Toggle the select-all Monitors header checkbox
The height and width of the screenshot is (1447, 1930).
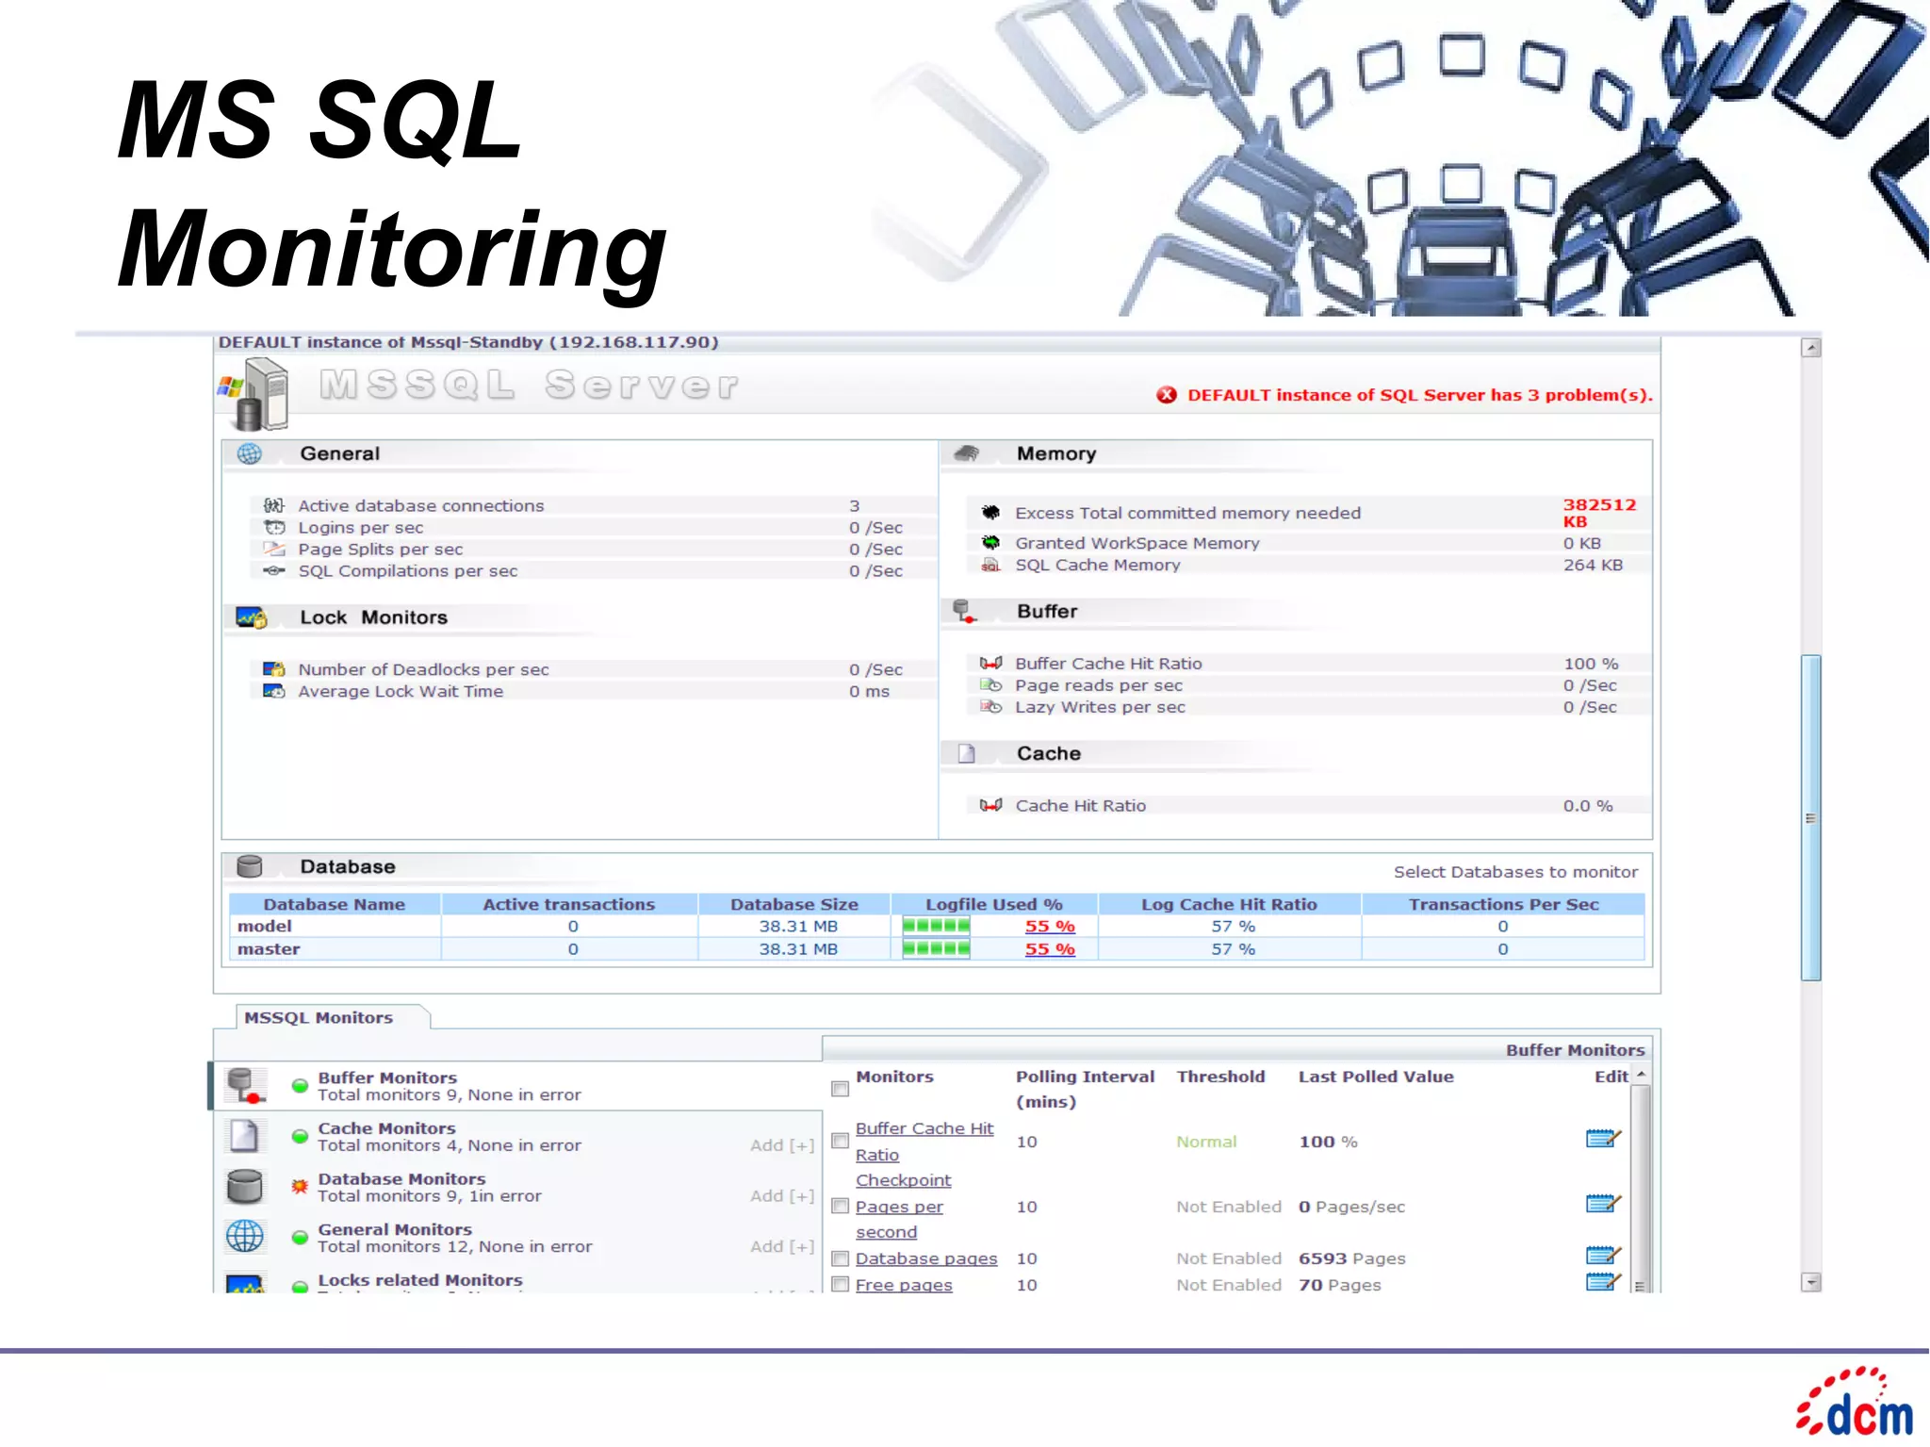[x=840, y=1090]
